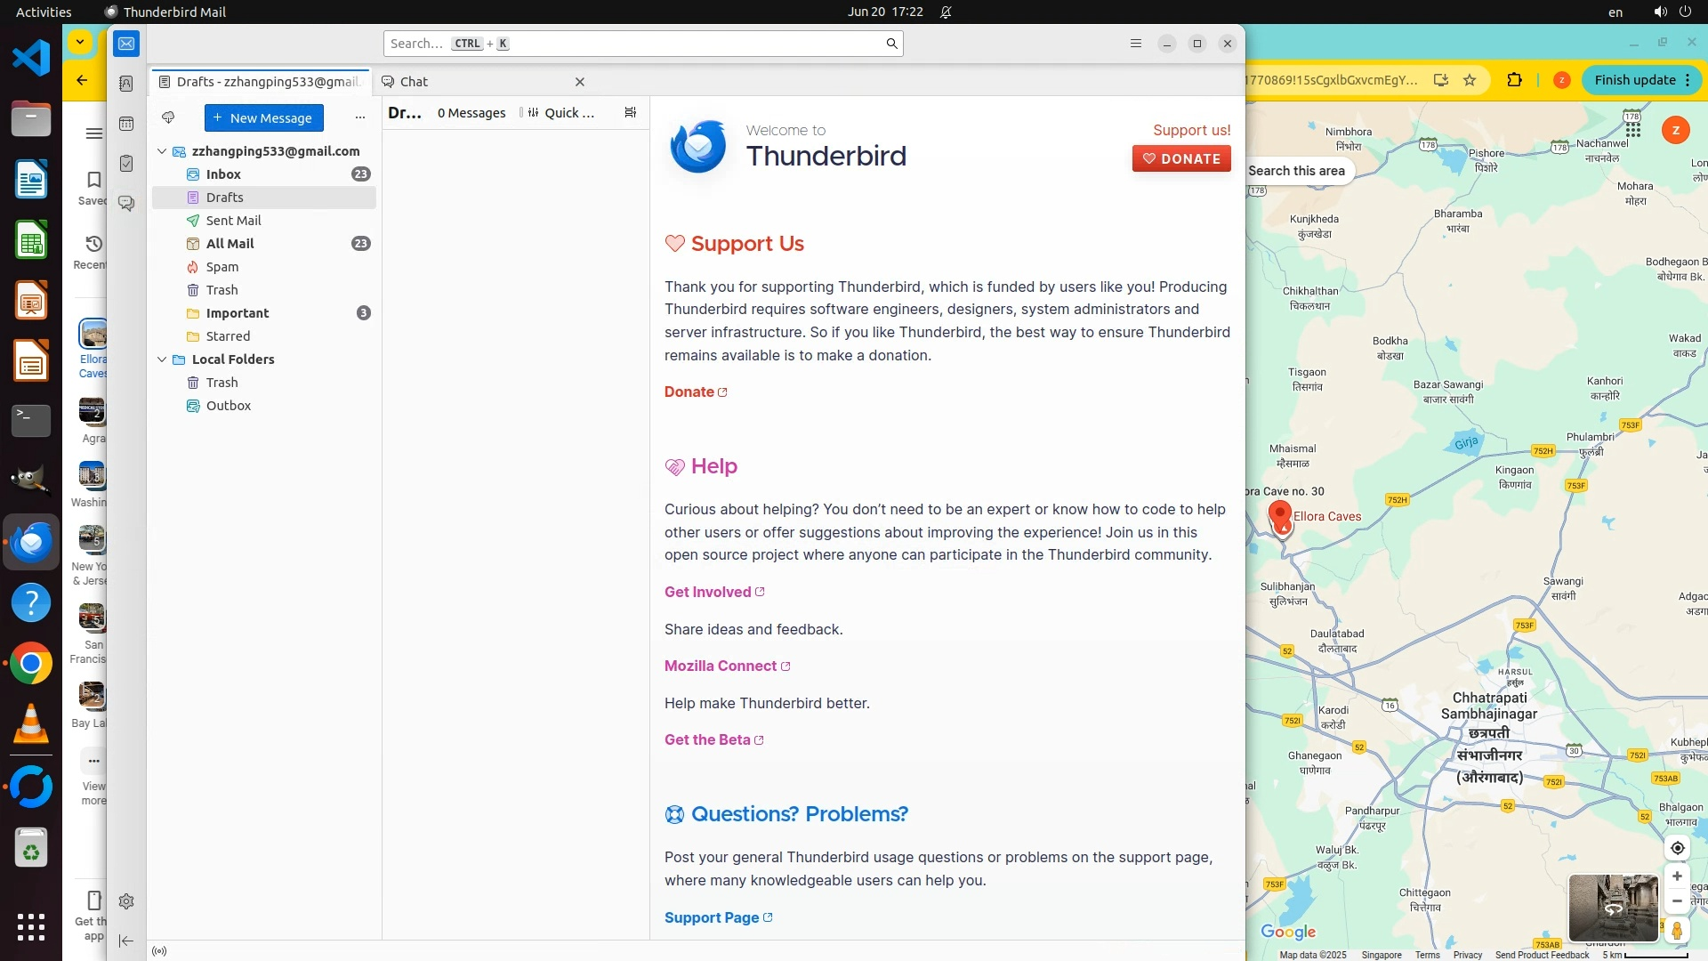This screenshot has height=961, width=1708.
Task: Switch to the Chat tab
Action: click(414, 82)
